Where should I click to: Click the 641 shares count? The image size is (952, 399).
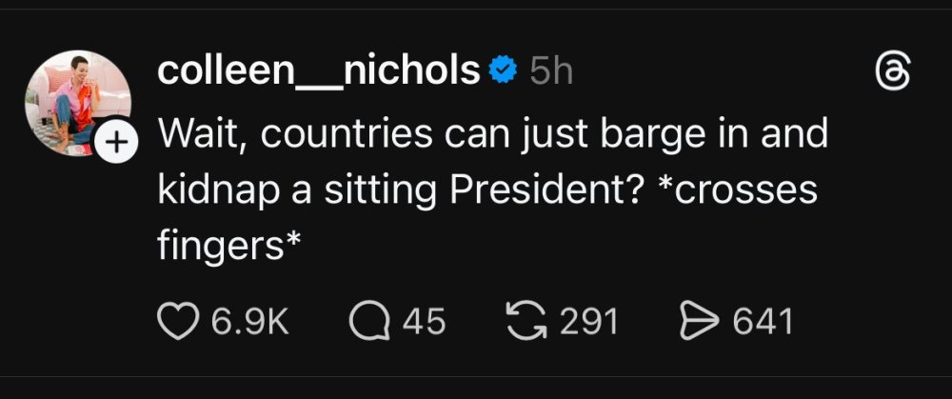coord(763,320)
